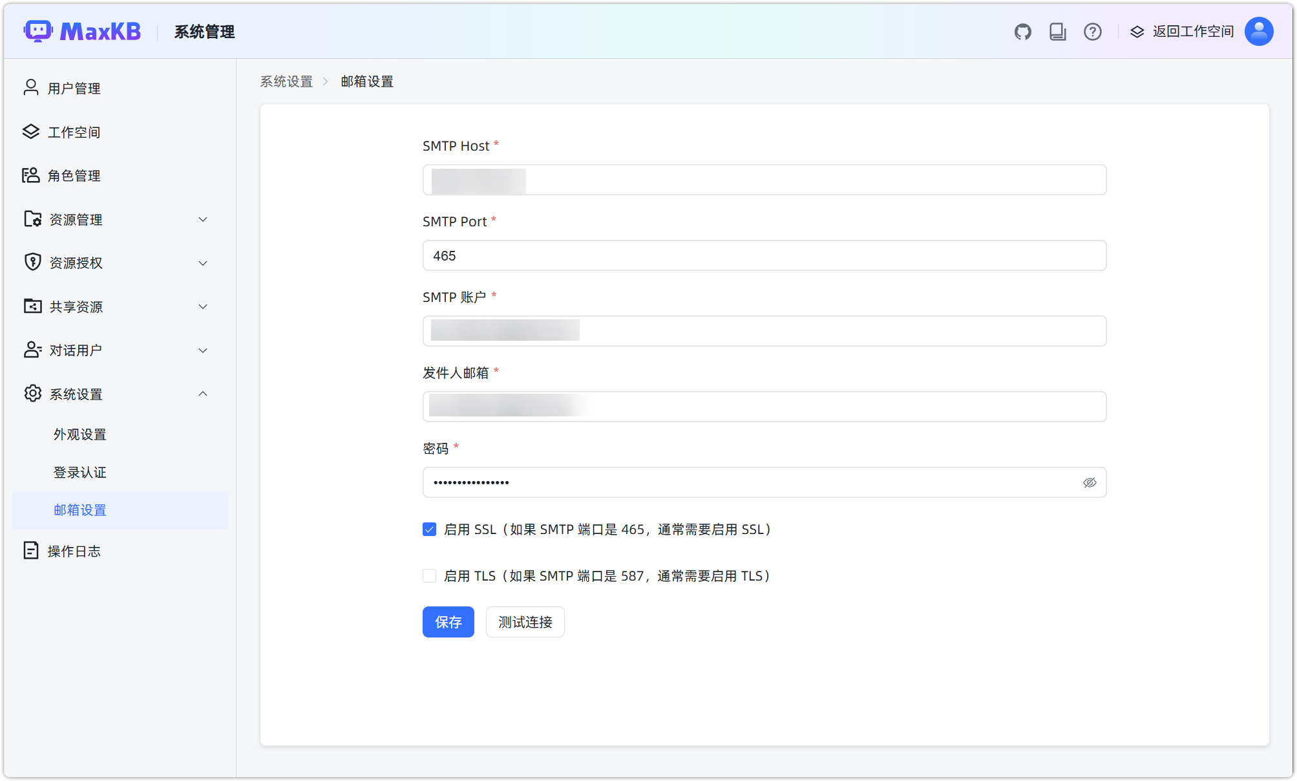1297x781 pixels.
Task: Click the 资源授权 shield icon
Action: pos(31,262)
